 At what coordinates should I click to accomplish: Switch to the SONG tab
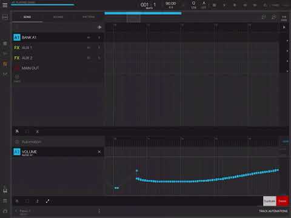tap(27, 17)
